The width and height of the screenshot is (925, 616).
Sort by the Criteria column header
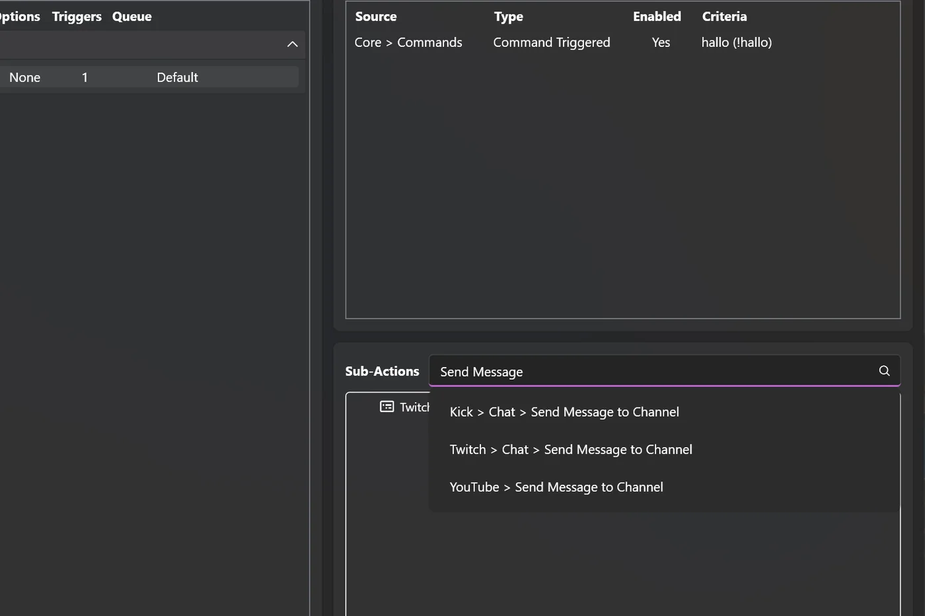[x=724, y=17]
